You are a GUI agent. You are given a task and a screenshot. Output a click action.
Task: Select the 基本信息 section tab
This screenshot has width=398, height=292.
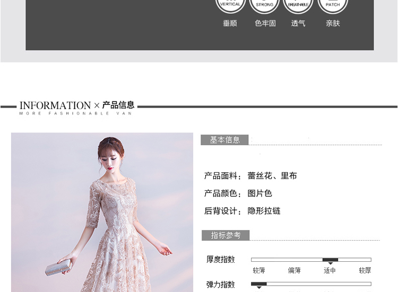(225, 140)
